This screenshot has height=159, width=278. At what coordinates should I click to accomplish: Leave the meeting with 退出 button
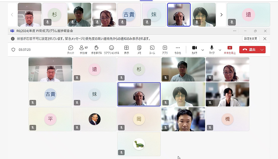(x=249, y=50)
